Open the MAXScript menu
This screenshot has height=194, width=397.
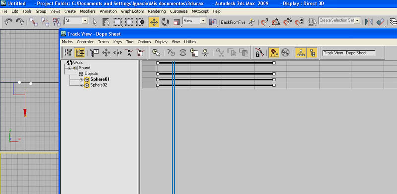200,11
